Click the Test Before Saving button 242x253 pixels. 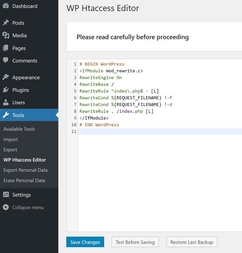(135, 242)
